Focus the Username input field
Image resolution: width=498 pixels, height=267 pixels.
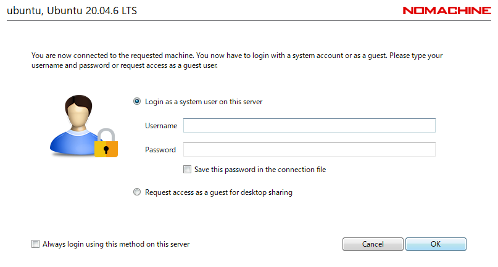[x=309, y=126]
